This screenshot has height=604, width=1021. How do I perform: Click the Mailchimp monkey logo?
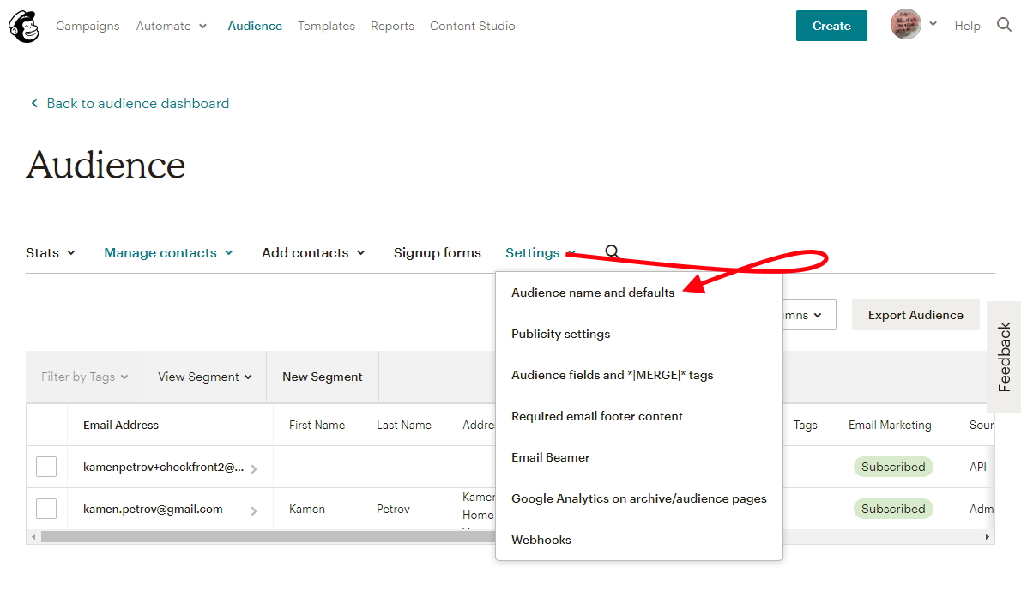point(23,26)
